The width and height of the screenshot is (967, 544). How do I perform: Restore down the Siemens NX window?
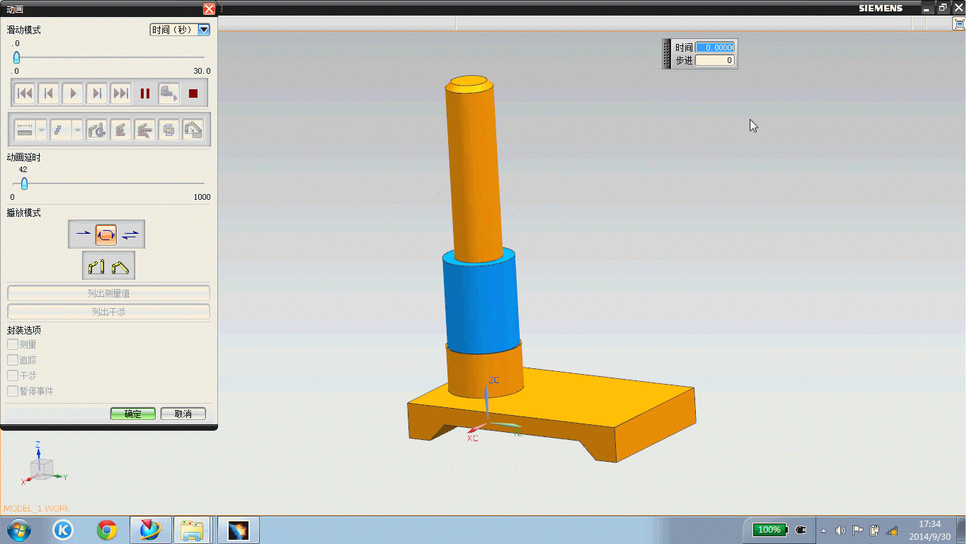click(x=942, y=8)
